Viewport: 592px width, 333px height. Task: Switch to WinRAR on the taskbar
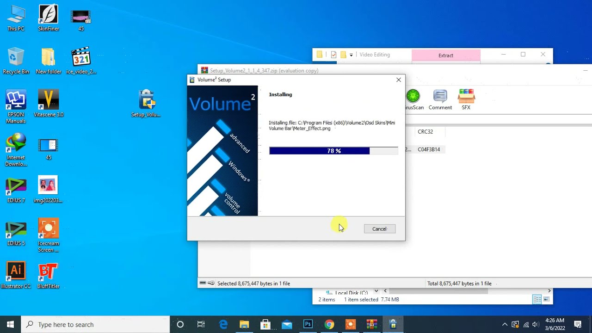click(372, 324)
